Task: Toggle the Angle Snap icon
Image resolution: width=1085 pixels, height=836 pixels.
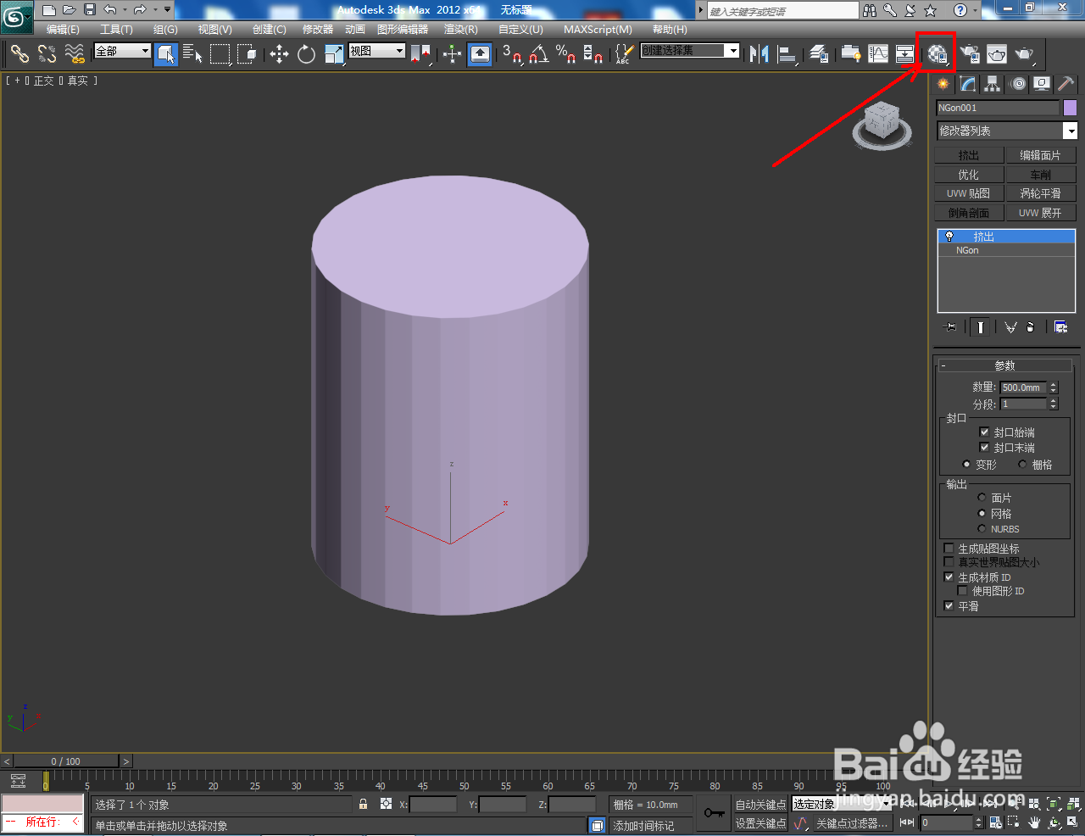Action: tap(538, 54)
